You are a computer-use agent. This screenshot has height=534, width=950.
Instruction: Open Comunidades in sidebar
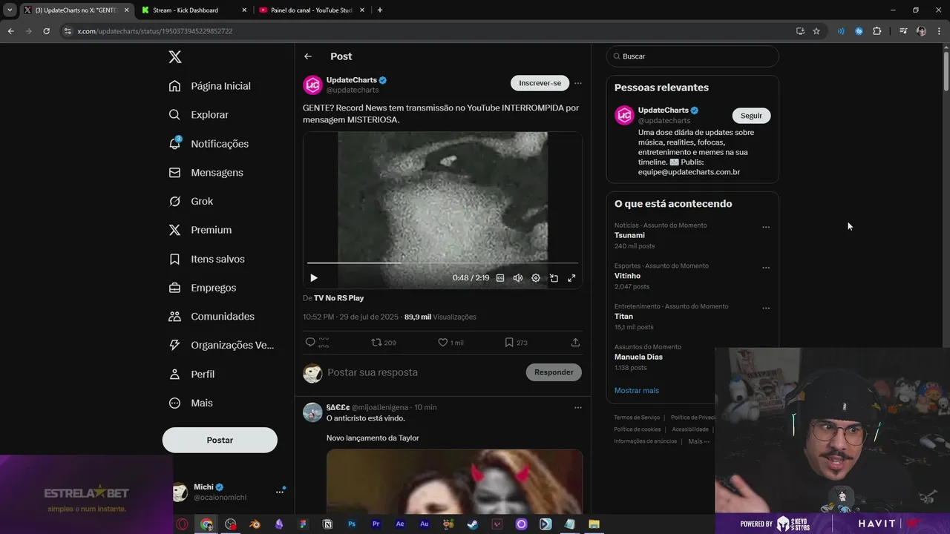tap(212, 317)
